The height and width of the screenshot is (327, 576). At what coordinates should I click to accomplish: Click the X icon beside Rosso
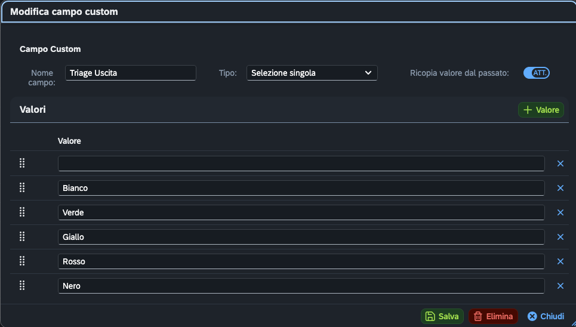(x=560, y=261)
